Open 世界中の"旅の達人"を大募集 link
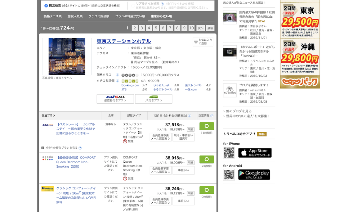The width and height of the screenshot is (357, 212). point(248,116)
